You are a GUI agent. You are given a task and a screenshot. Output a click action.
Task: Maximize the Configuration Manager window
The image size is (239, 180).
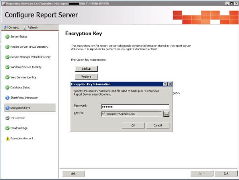point(231,3)
